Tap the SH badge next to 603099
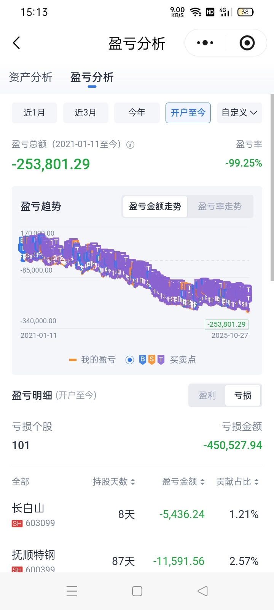The height and width of the screenshot is (610, 274). [x=17, y=523]
